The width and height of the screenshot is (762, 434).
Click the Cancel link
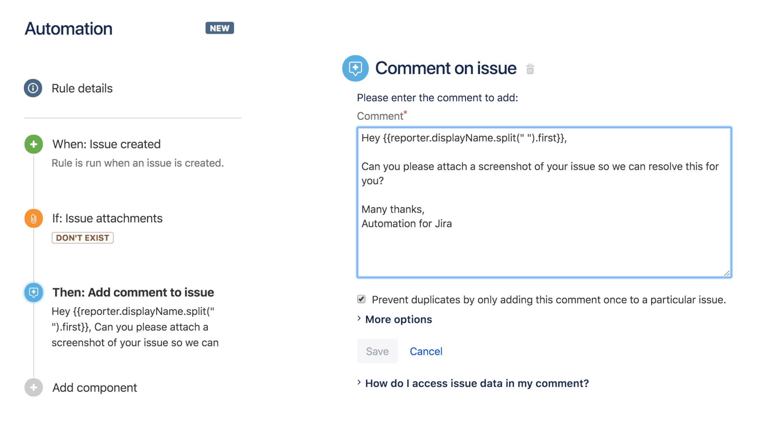tap(426, 351)
